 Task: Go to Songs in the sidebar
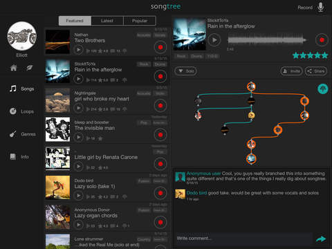(x=22, y=89)
